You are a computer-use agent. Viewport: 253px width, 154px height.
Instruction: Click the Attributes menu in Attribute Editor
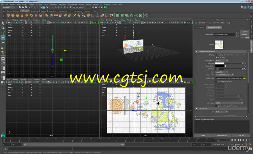[216, 23]
